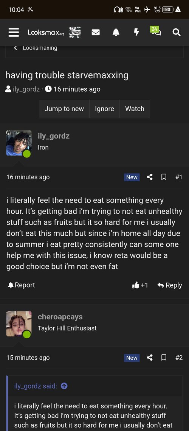Share post #2 via share icon

coord(150,358)
